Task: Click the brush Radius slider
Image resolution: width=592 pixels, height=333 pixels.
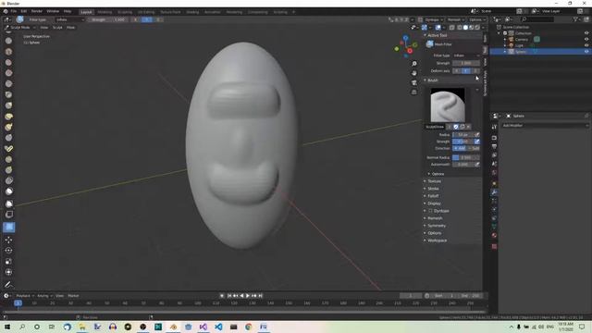Action: (462, 135)
